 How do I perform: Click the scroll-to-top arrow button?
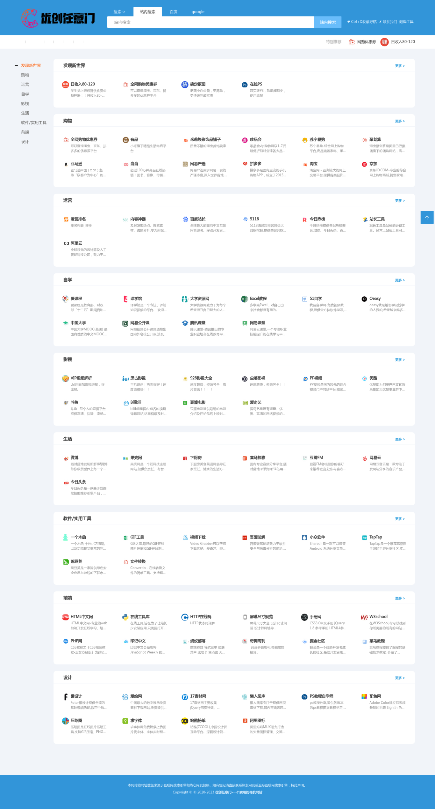427,218
